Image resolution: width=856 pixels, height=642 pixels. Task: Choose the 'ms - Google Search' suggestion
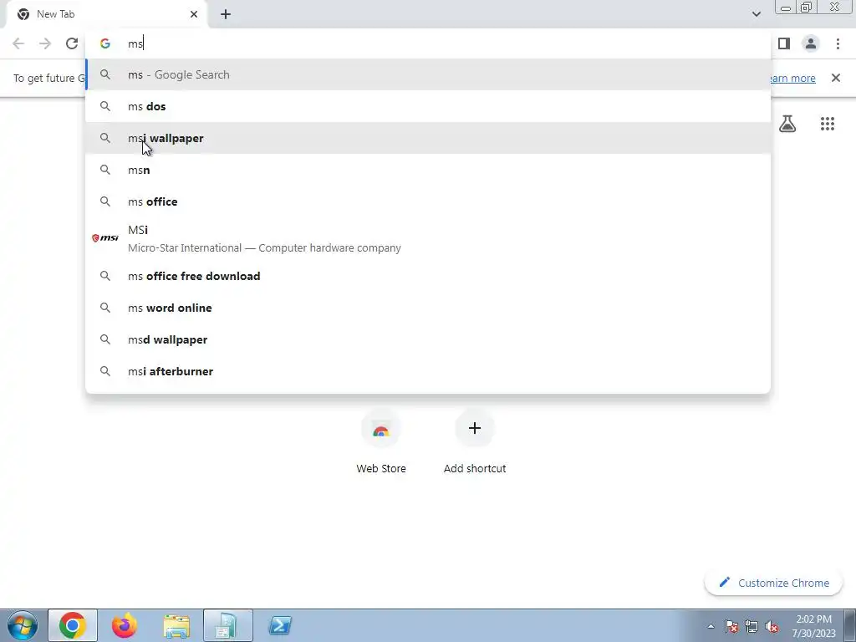click(x=428, y=74)
